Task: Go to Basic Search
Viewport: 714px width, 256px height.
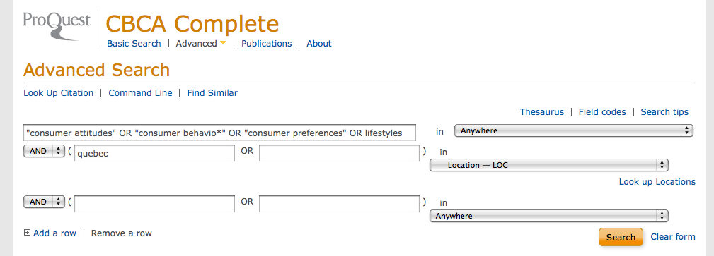Action: coord(134,44)
